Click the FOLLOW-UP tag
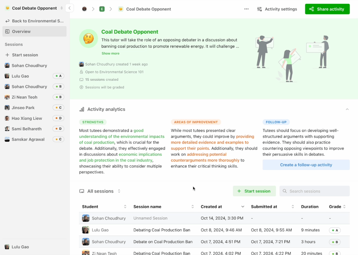 pos(276,122)
